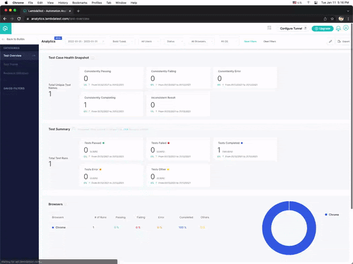353x264 pixels.
Task: Open the apps grid icon in header
Action: click(269, 28)
